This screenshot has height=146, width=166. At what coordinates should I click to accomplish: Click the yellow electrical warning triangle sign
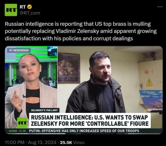click(x=149, y=82)
